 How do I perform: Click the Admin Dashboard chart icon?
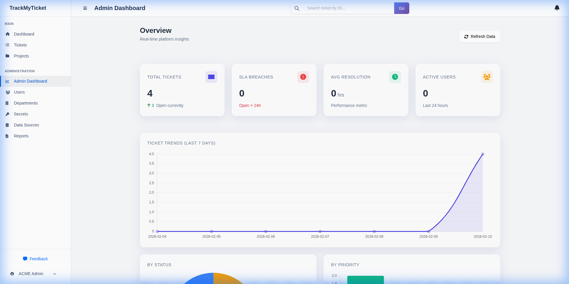[8, 81]
